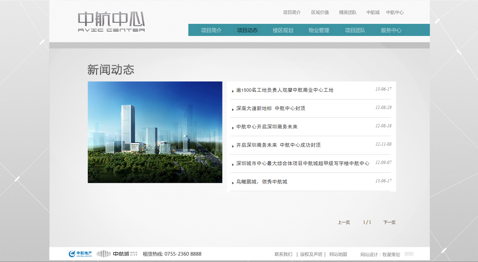This screenshot has width=478, height=262.
Task: Click the building rendering image
Action: point(155,132)
